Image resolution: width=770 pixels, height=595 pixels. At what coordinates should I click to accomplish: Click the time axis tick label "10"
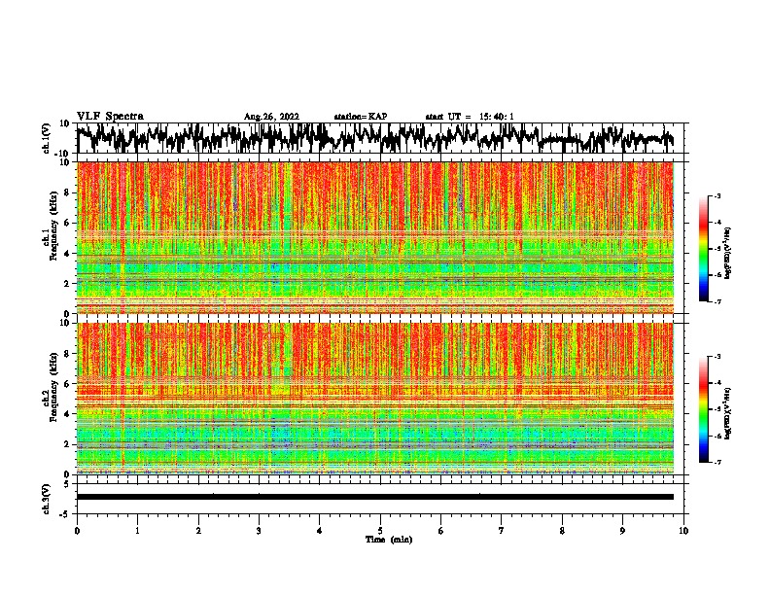[x=683, y=531]
